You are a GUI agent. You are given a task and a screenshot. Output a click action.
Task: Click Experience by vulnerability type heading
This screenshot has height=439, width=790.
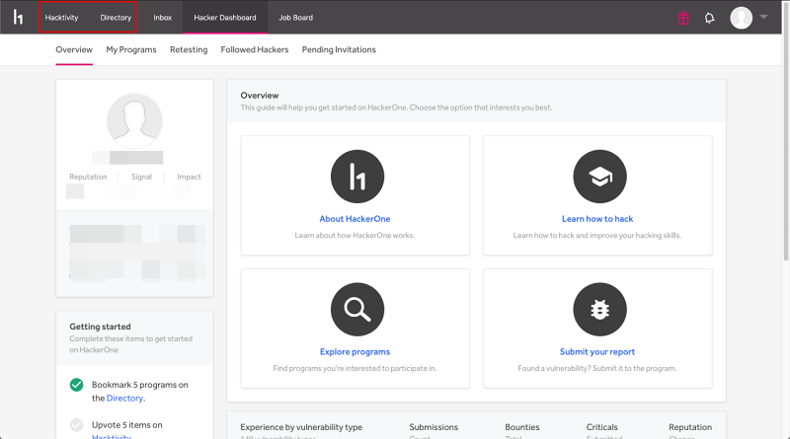(301, 427)
